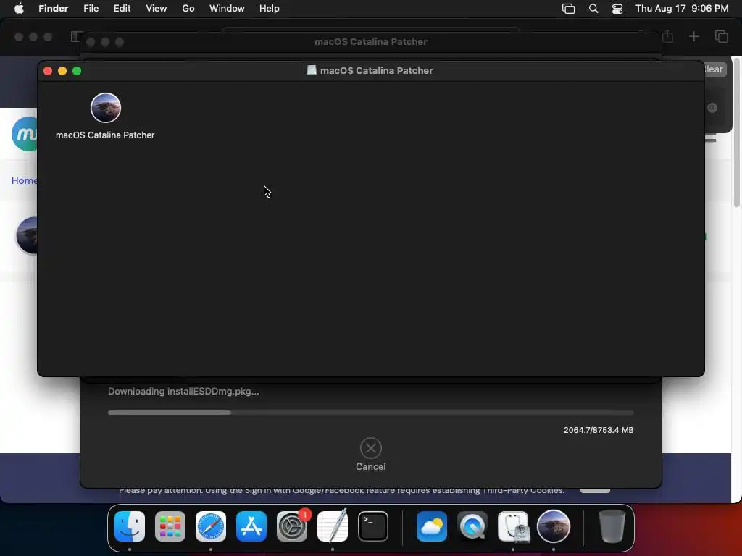Open the File menu
This screenshot has width=742, height=556.
(91, 9)
